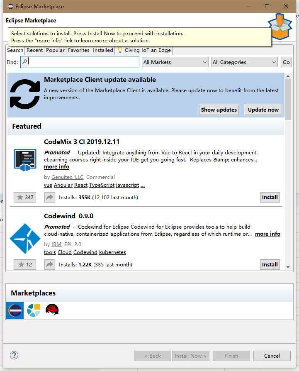Click the lightbulb icon on IoT tab
The width and height of the screenshot is (299, 371).
tap(120, 50)
